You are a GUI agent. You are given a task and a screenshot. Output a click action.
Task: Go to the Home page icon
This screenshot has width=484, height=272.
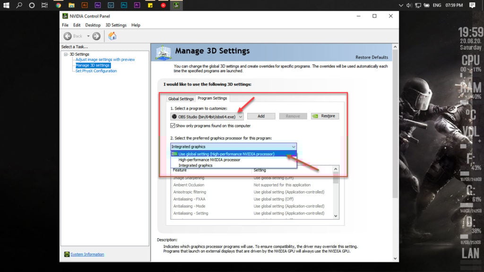click(x=112, y=36)
